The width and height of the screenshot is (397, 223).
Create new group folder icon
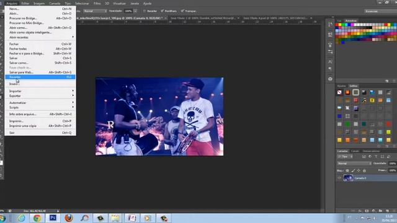tap(380, 211)
